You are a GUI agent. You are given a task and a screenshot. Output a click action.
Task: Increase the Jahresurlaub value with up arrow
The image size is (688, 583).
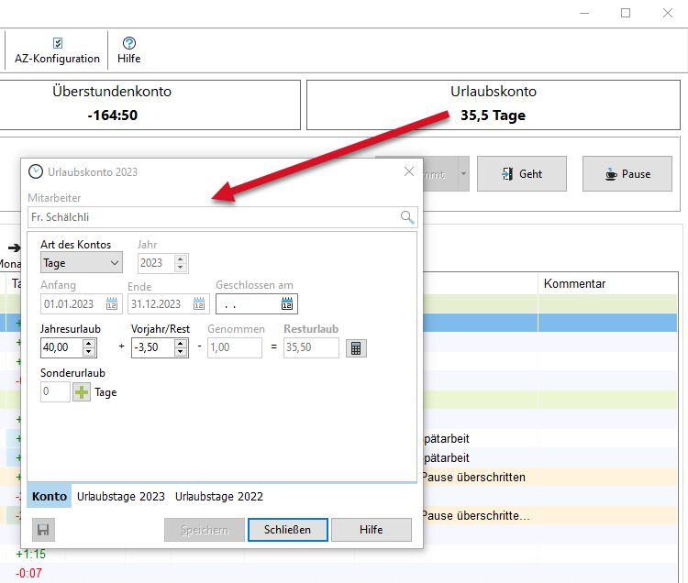pos(88,344)
